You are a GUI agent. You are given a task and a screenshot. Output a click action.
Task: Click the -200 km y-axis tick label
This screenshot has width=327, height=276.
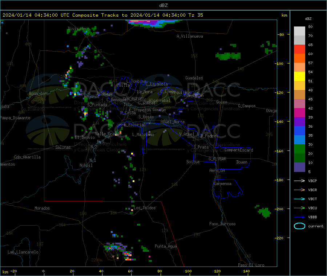tap(279, 209)
